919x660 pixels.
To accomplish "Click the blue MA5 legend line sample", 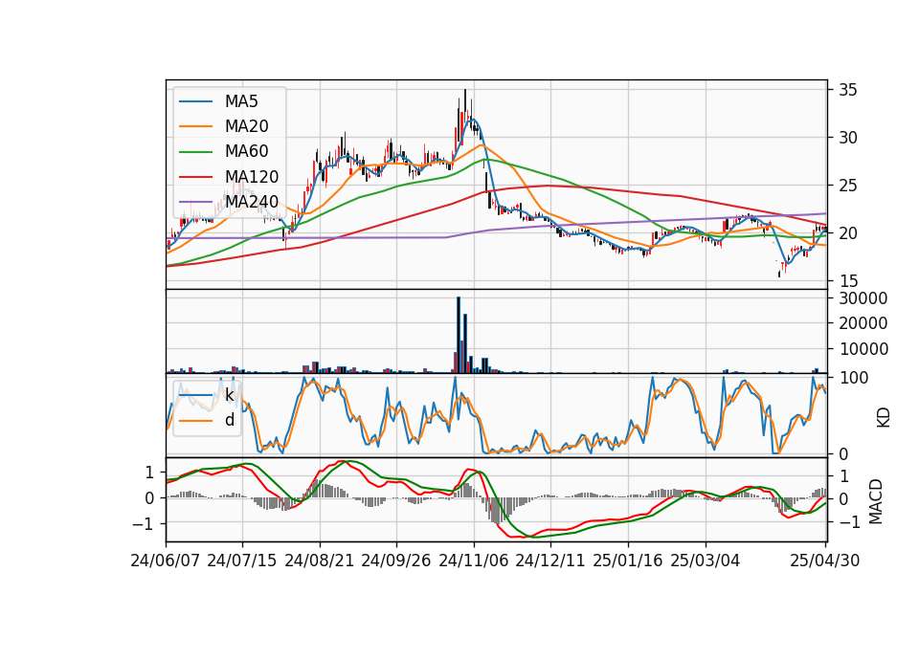I will 195,102.
